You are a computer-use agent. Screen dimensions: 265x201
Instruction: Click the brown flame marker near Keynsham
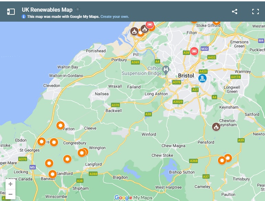(x=216, y=127)
